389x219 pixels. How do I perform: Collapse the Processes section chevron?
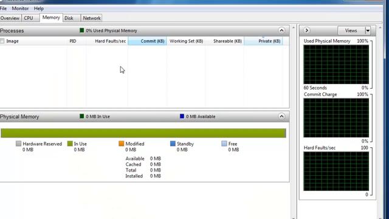[281, 30]
